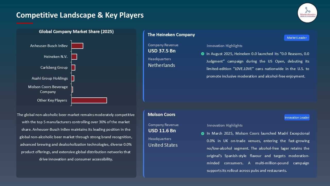Click the USD 37.5 Bn revenue figure
This screenshot has height=186, width=330.
tap(162, 51)
